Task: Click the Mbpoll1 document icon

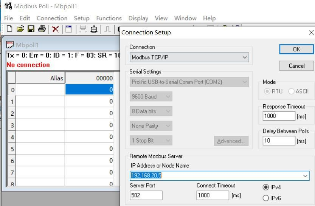Action: tap(10, 45)
